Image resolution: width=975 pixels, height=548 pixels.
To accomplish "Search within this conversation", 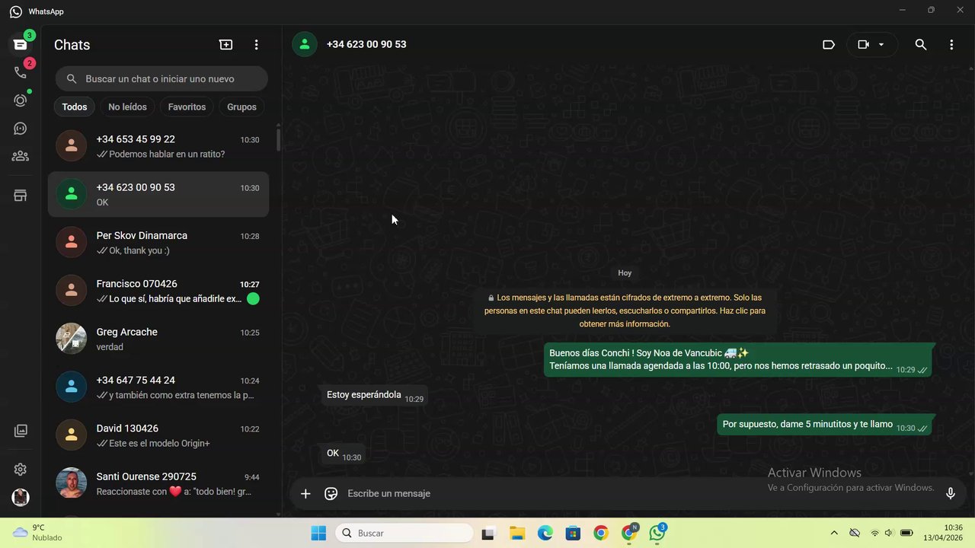I will 921,45.
